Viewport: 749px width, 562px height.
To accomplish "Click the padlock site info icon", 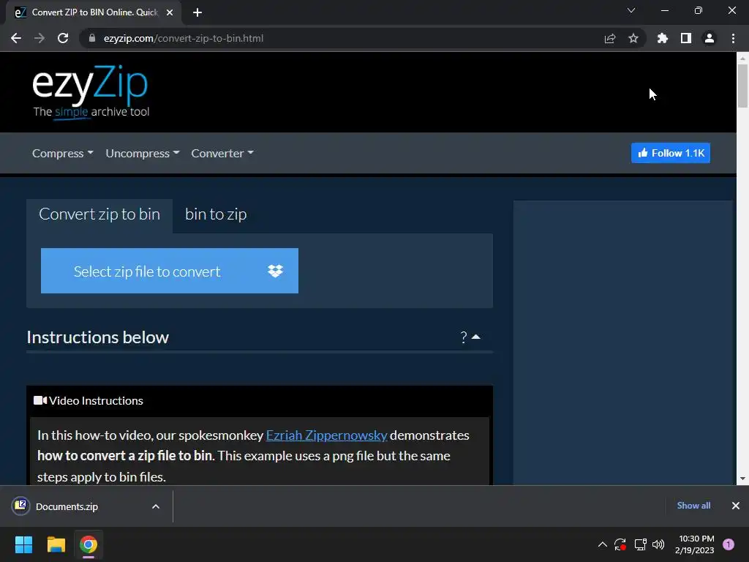I will click(x=92, y=38).
